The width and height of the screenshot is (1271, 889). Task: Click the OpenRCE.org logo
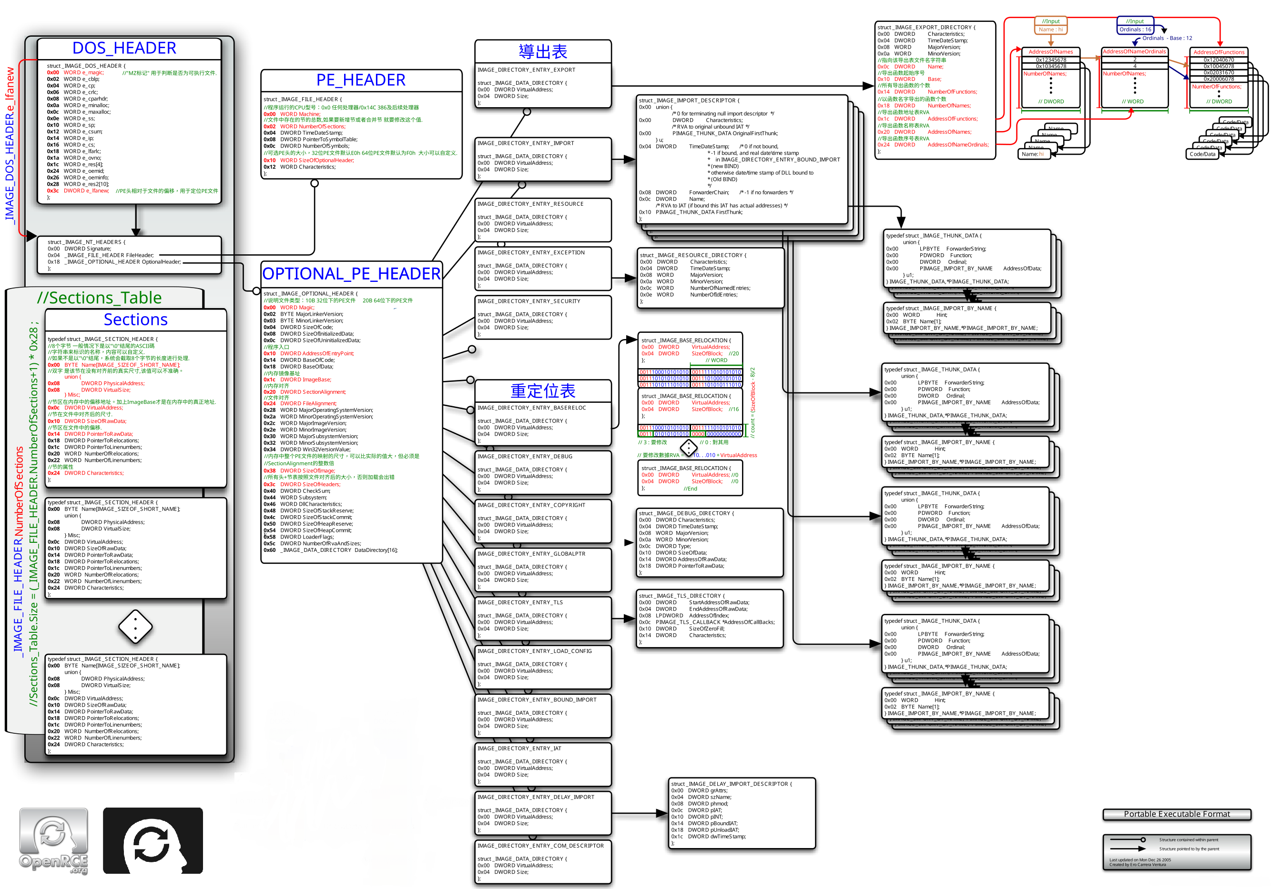[54, 840]
